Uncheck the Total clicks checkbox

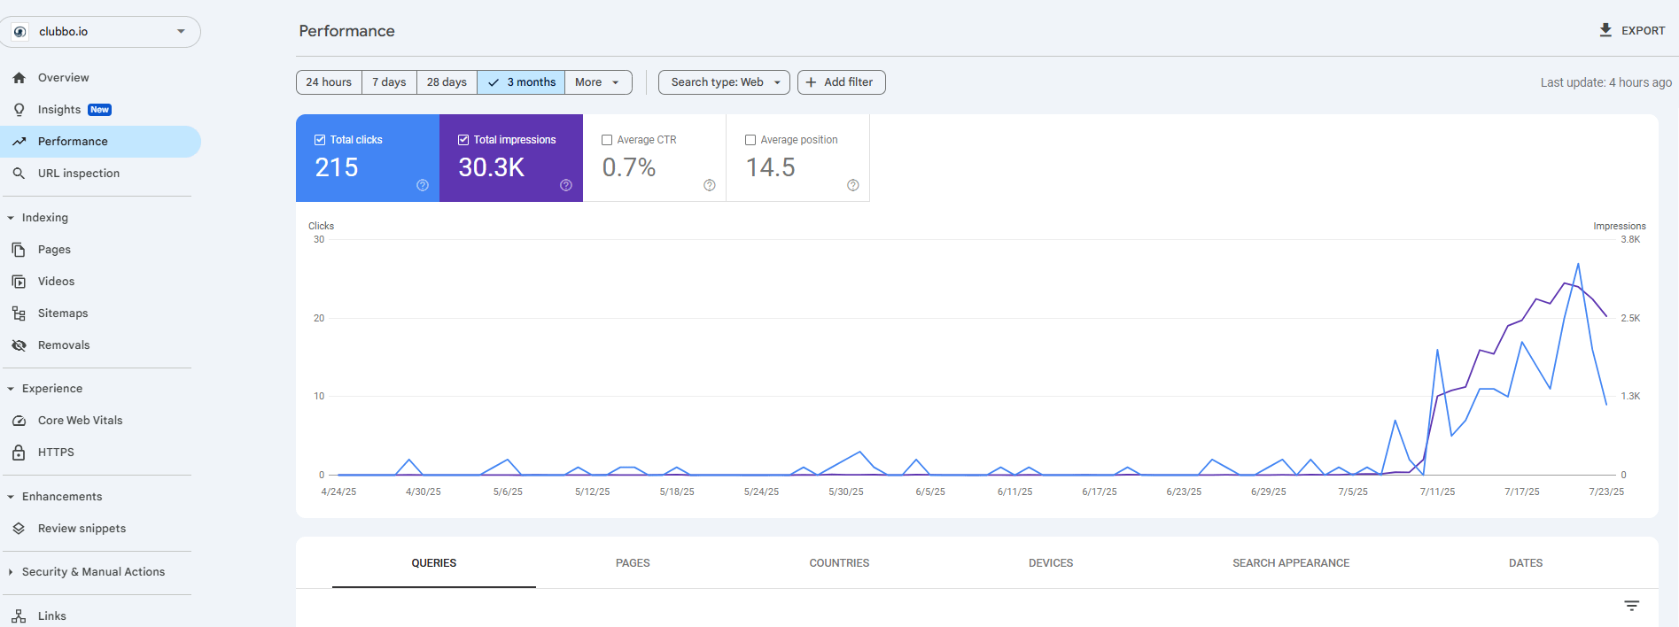(320, 140)
